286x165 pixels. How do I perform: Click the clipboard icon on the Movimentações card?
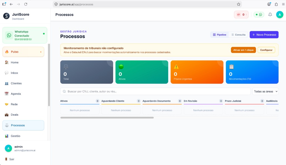point(231,67)
